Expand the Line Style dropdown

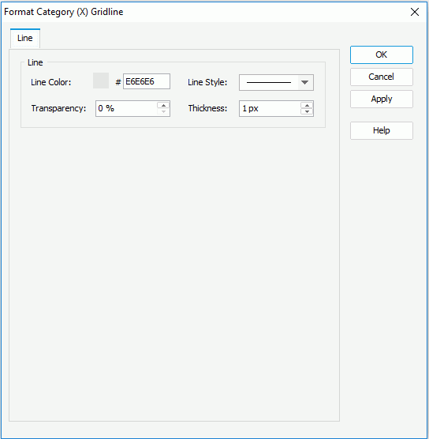pos(305,82)
